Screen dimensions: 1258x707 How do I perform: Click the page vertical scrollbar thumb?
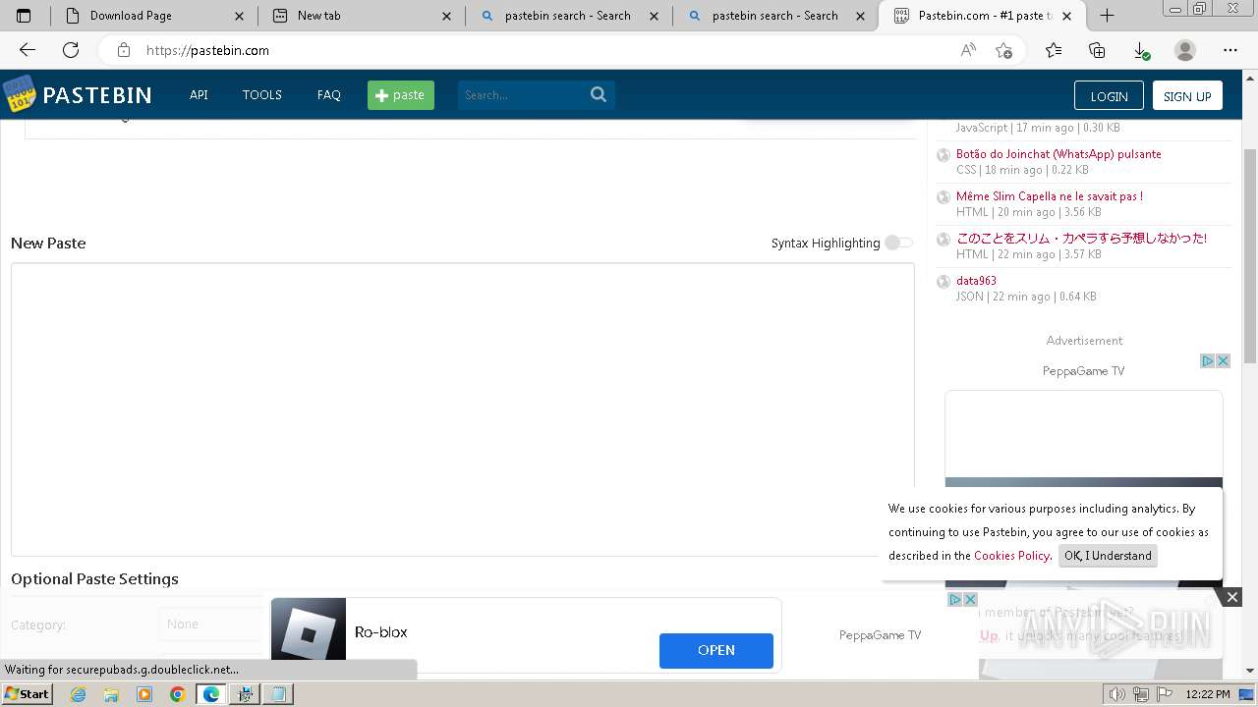1250,255
